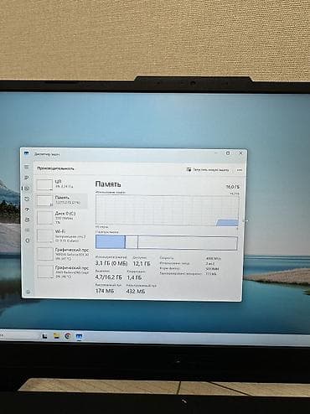Select the NVIDIA GeForce graphics processor item
The width and height of the screenshot is (310, 414).
(62, 254)
